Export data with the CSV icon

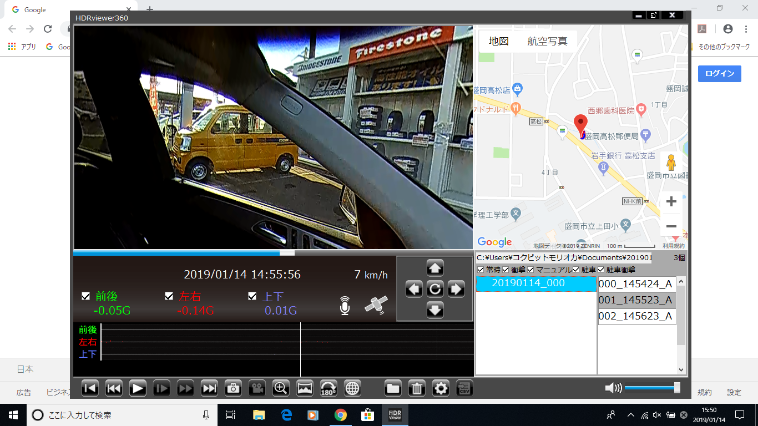pos(464,388)
